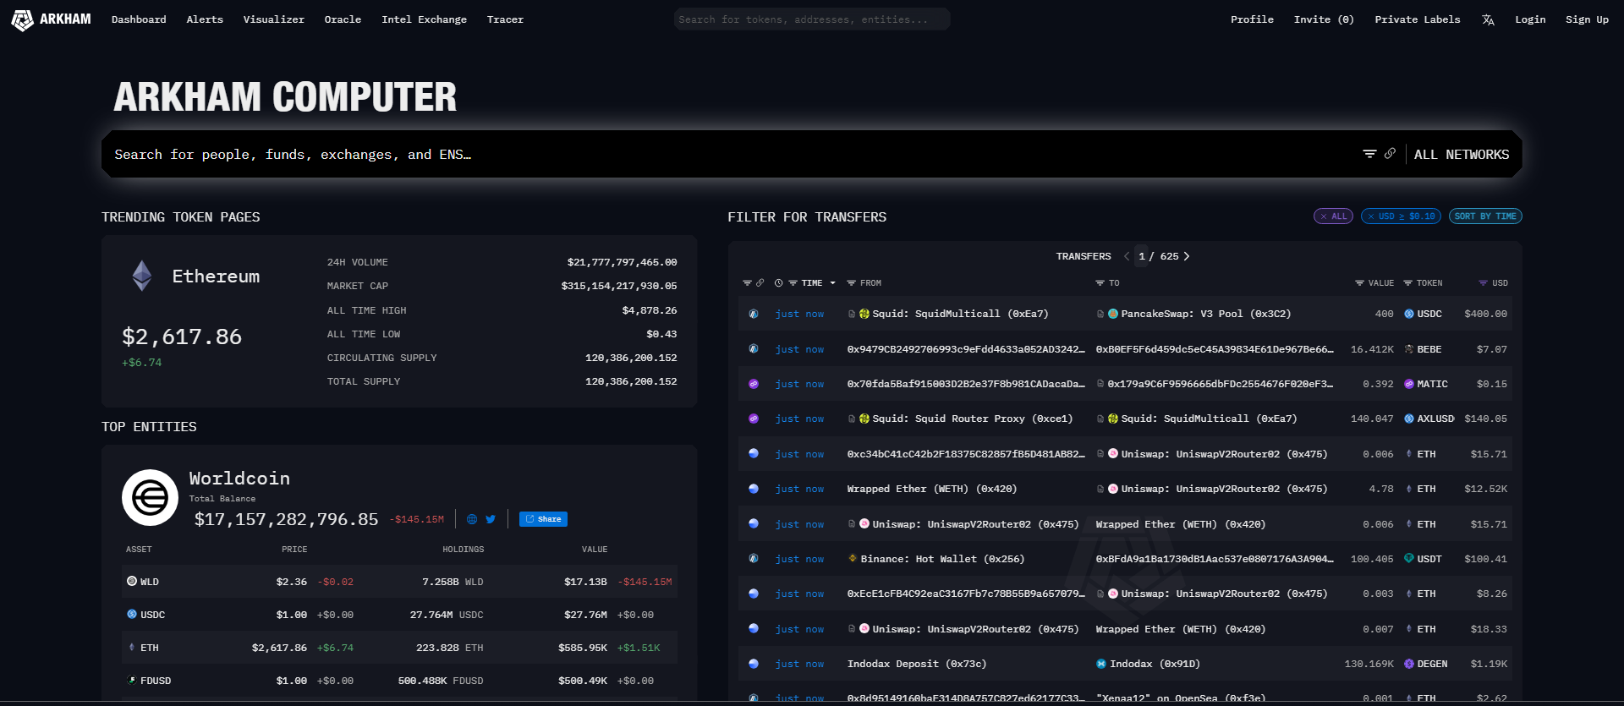Click the Login link
1624x706 pixels.
click(x=1530, y=19)
